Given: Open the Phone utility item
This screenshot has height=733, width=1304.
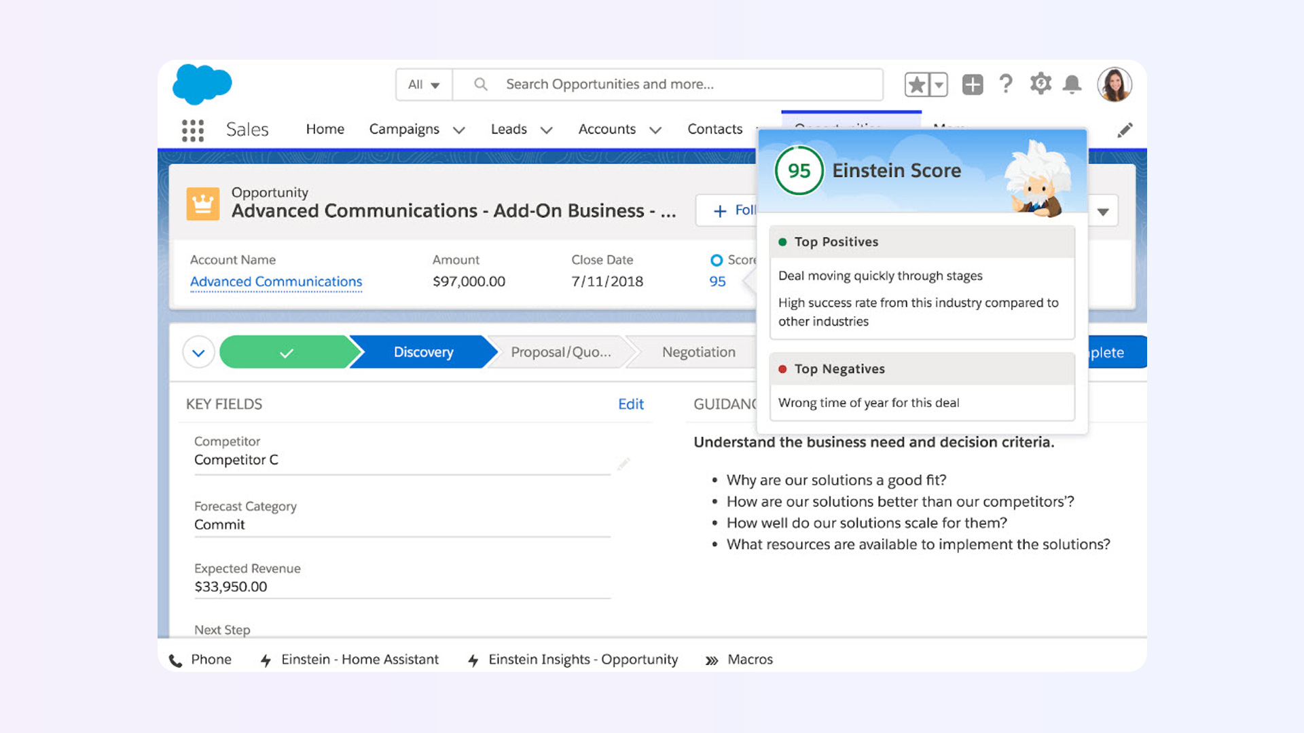Looking at the screenshot, I should 200,660.
